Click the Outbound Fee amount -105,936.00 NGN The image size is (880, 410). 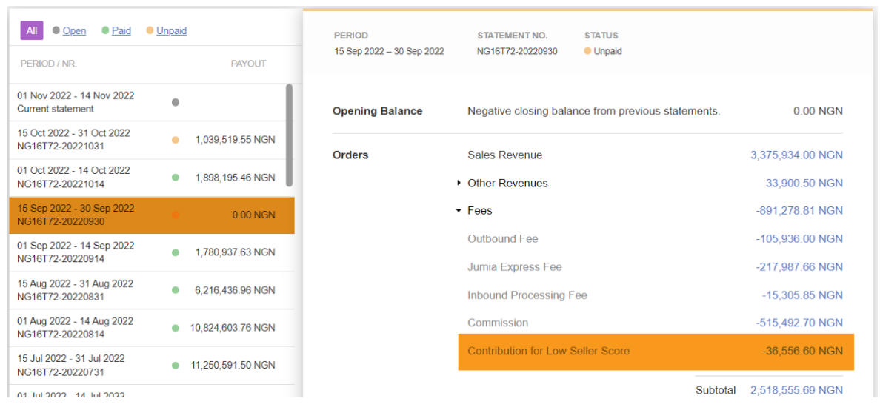799,239
